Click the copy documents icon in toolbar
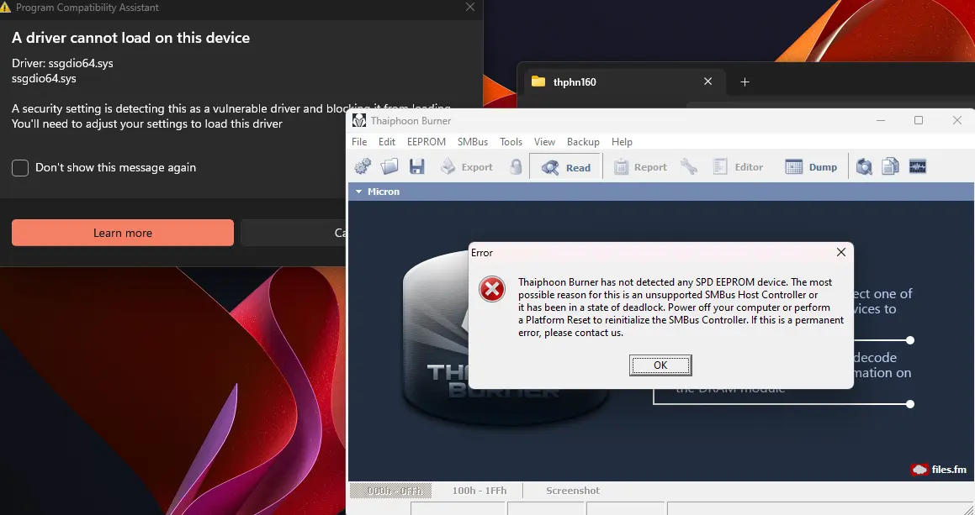Viewport: 975px width, 515px height. [890, 166]
